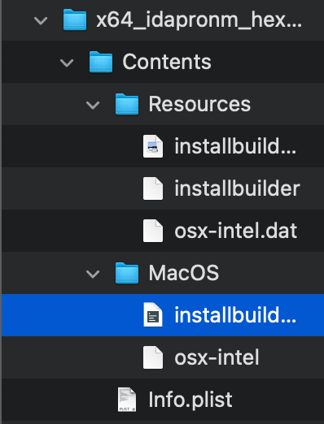Click the Info.plist file icon
Image resolution: width=324 pixels, height=424 pixels.
(x=127, y=400)
